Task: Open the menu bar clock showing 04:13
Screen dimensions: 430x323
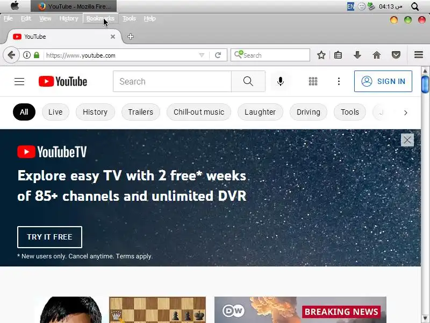Action: coord(391,6)
